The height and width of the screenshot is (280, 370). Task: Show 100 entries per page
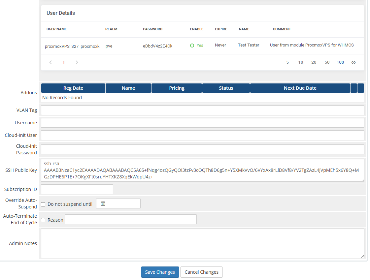click(340, 62)
